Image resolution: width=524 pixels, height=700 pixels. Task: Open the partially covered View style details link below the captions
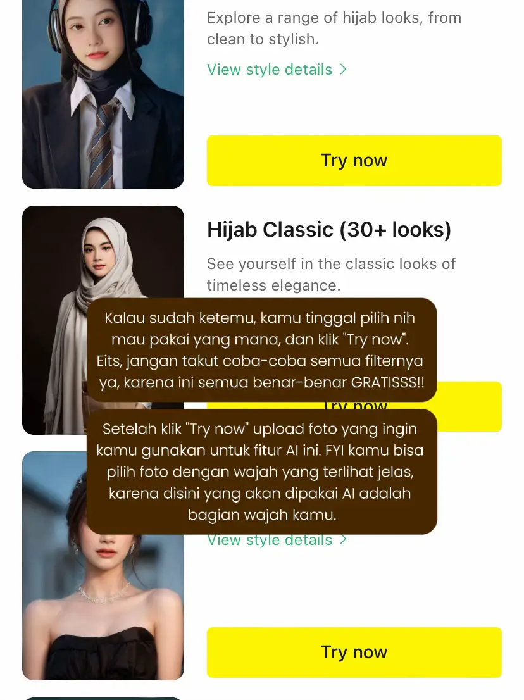pos(270,540)
